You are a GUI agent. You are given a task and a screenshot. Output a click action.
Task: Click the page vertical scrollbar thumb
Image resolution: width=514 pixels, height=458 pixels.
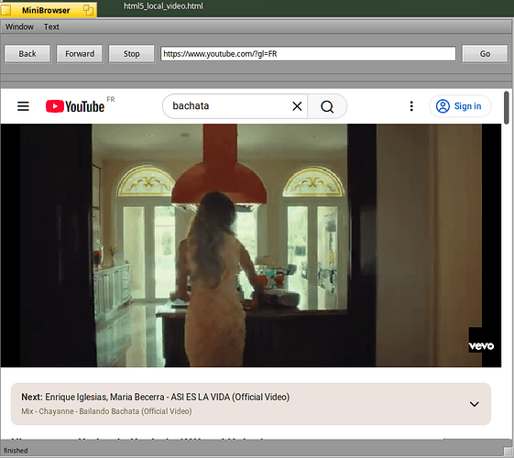[507, 107]
